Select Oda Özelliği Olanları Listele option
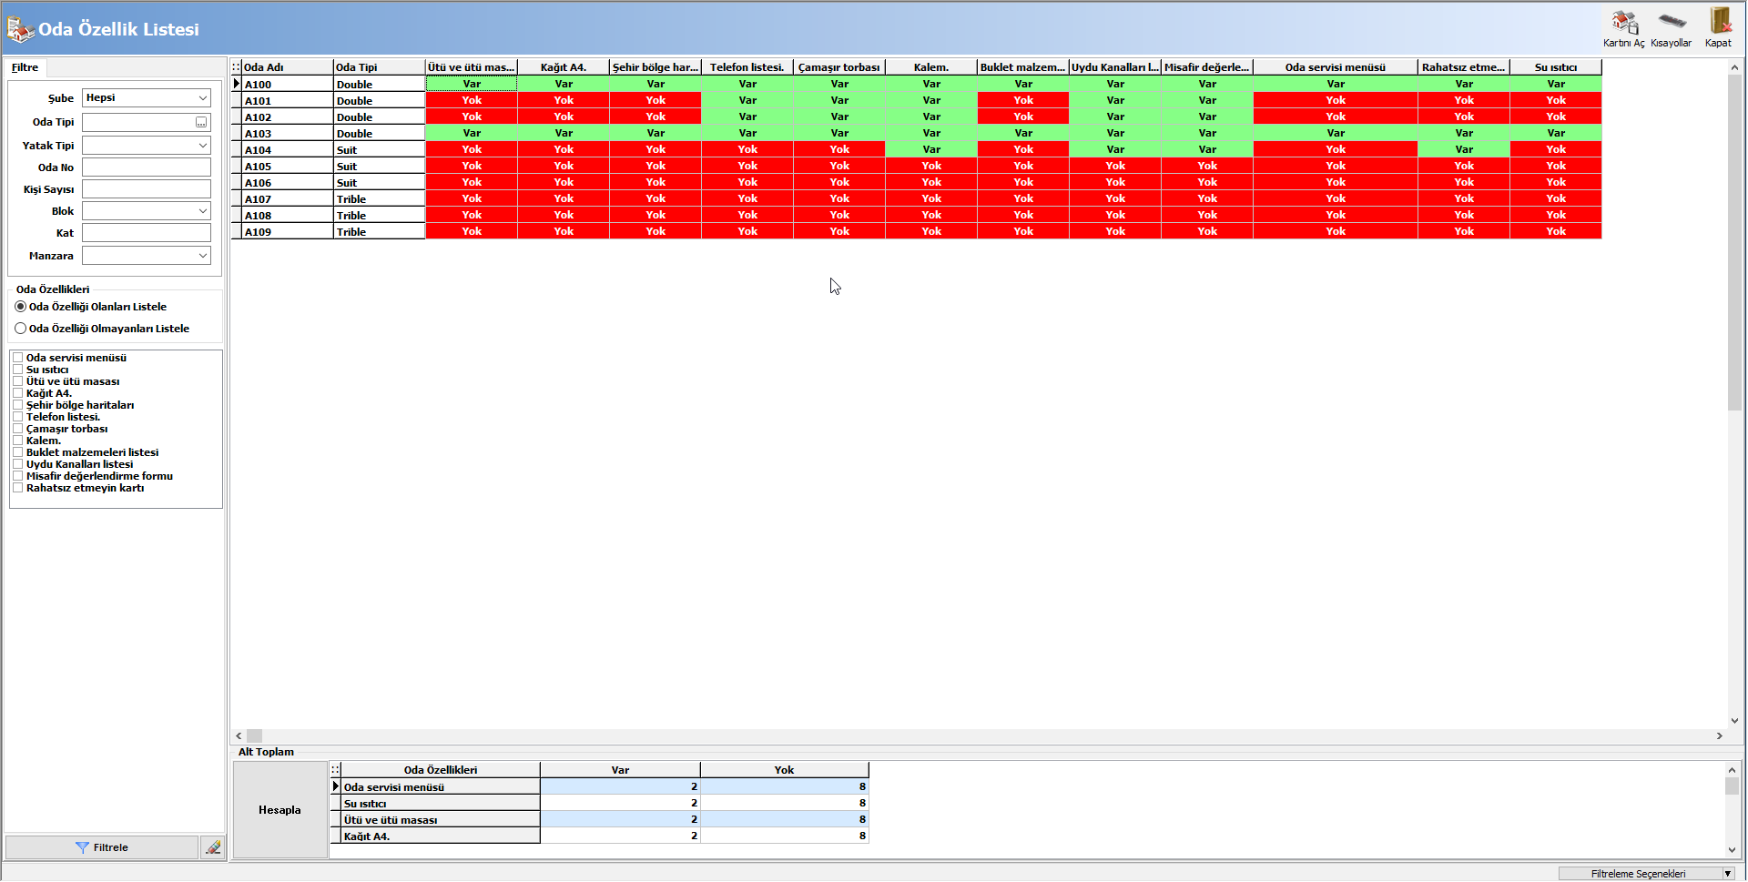1748x882 pixels. [91, 307]
